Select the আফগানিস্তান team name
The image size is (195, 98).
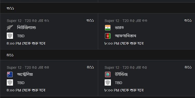pyautogui.click(x=125, y=36)
